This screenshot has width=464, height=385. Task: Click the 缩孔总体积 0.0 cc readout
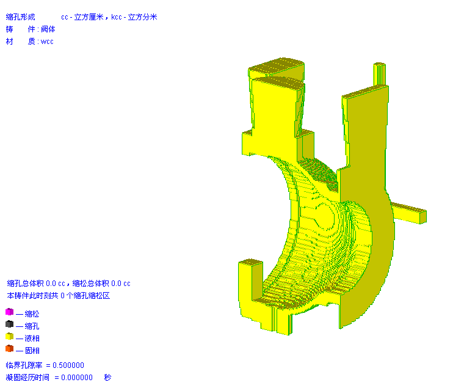(36, 284)
